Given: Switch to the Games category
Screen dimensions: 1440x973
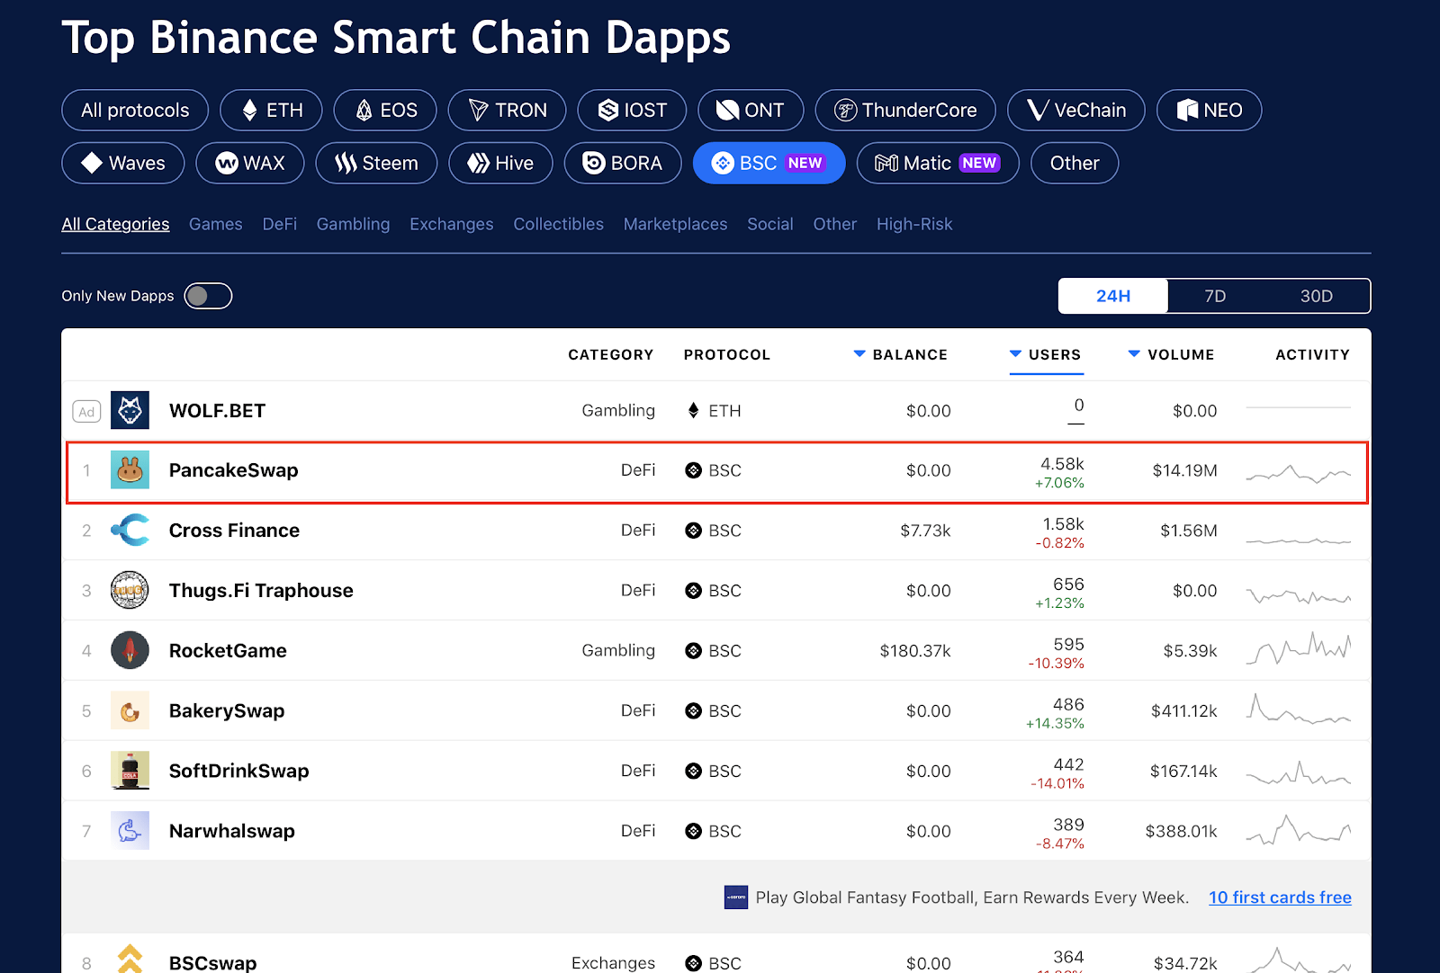Looking at the screenshot, I should [216, 224].
